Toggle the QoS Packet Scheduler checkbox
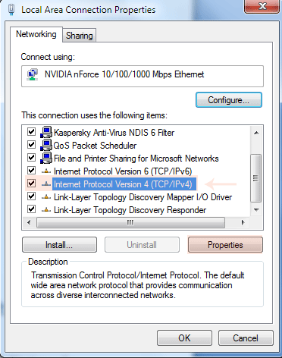Image resolution: width=282 pixels, height=358 pixels. click(x=31, y=145)
